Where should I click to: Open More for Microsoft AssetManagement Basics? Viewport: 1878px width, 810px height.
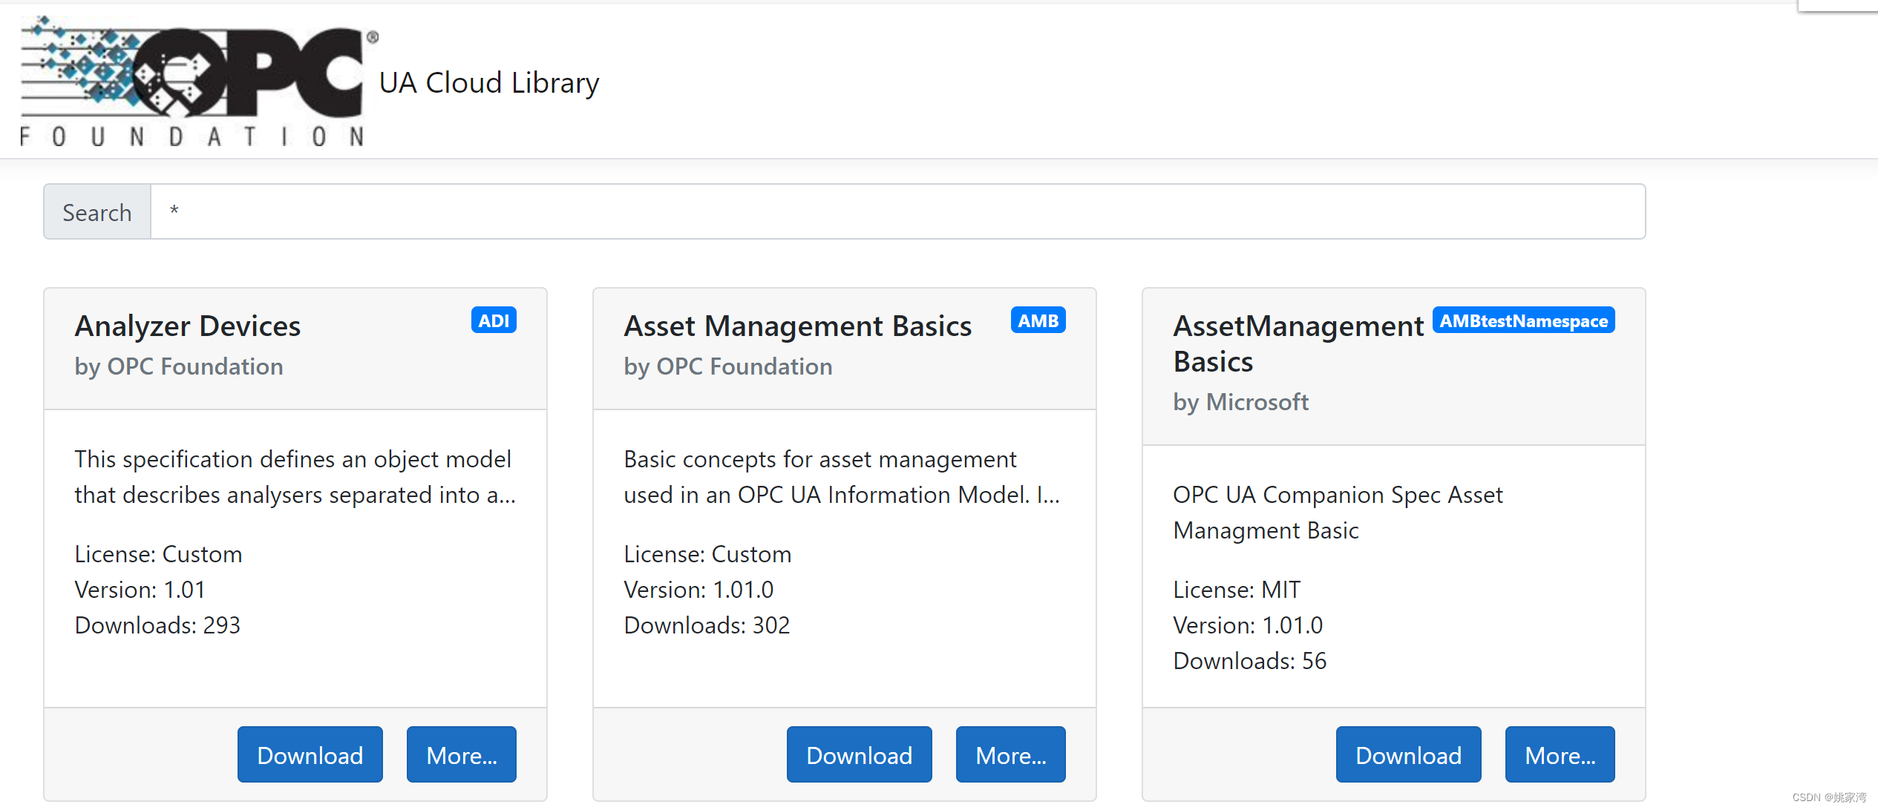point(1560,754)
